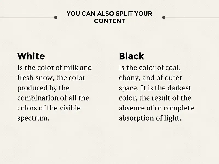Click the line "ebony, and of outer"
The height and width of the screenshot is (164, 219).
pos(150,78)
